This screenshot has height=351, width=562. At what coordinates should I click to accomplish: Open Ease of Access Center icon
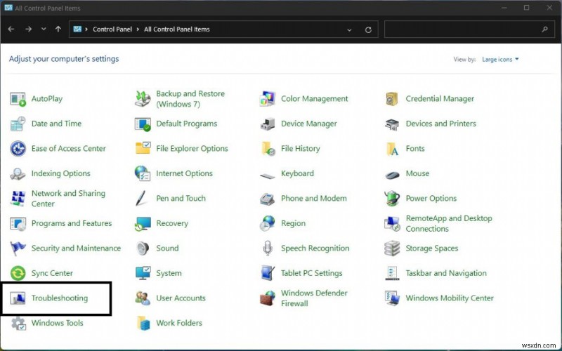(x=18, y=149)
